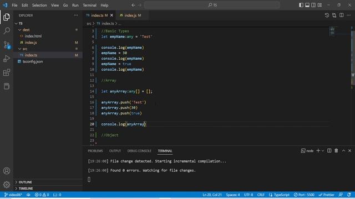This screenshot has width=355, height=199.
Task: Open the Edit menu
Action: (24, 5)
